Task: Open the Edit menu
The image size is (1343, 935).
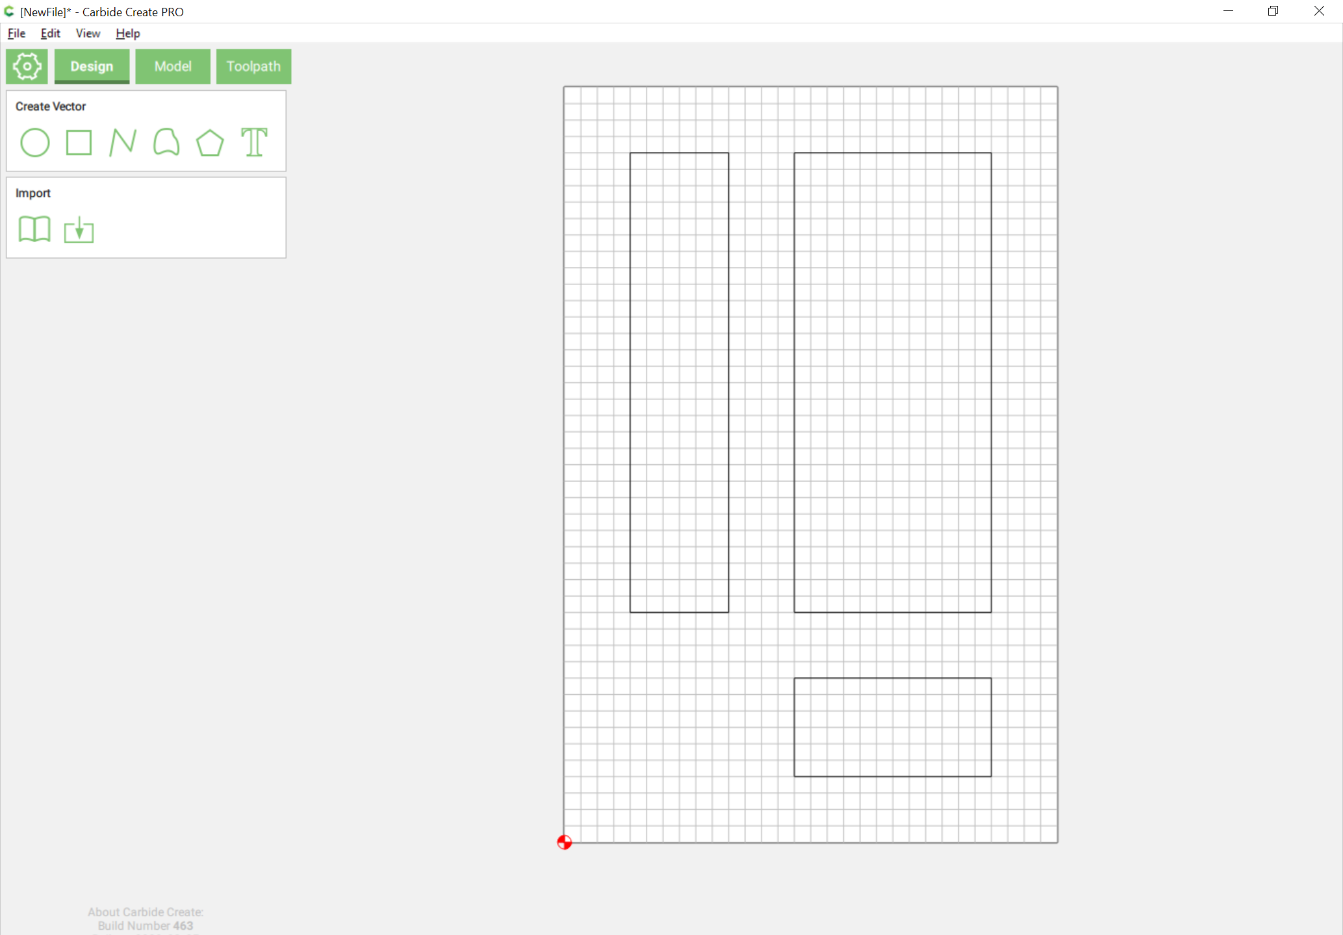Action: 50,33
